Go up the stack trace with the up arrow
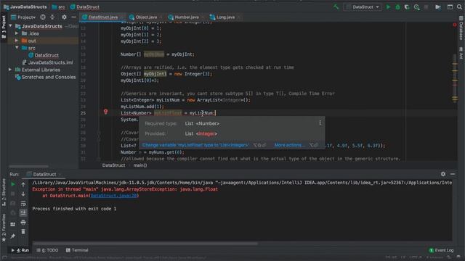The height and width of the screenshot is (261, 465). [x=23, y=184]
